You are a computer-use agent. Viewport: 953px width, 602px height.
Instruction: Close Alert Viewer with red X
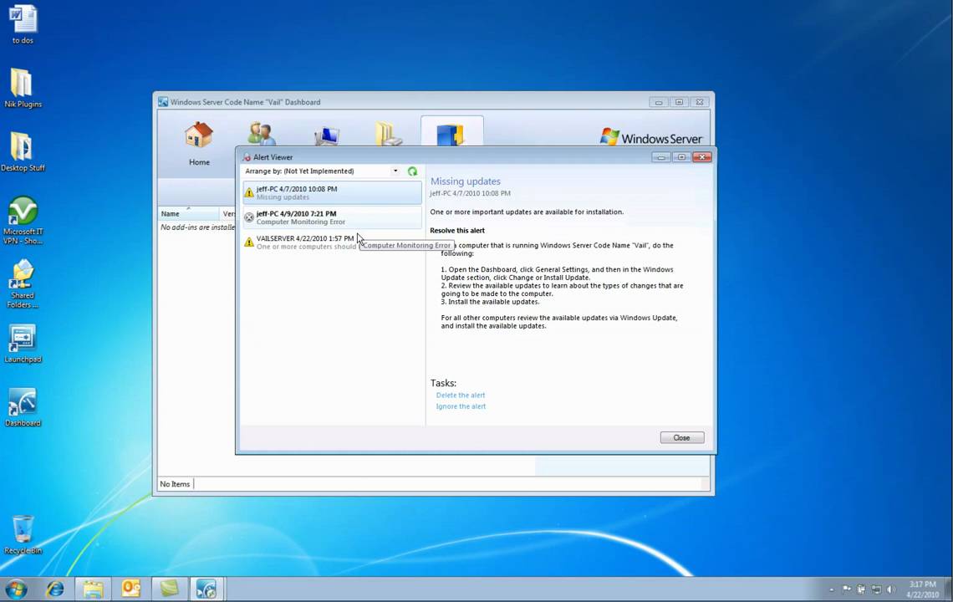pyautogui.click(x=702, y=157)
